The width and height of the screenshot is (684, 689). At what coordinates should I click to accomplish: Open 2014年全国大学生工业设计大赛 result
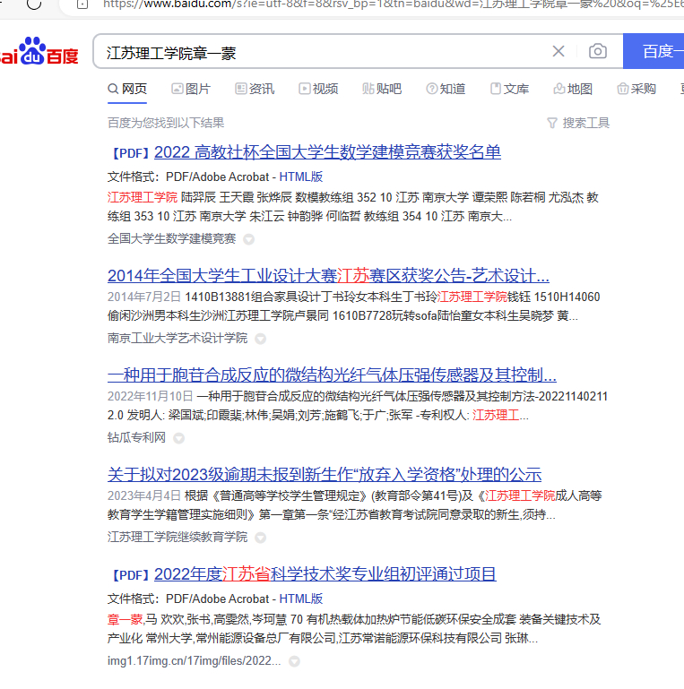tap(328, 276)
